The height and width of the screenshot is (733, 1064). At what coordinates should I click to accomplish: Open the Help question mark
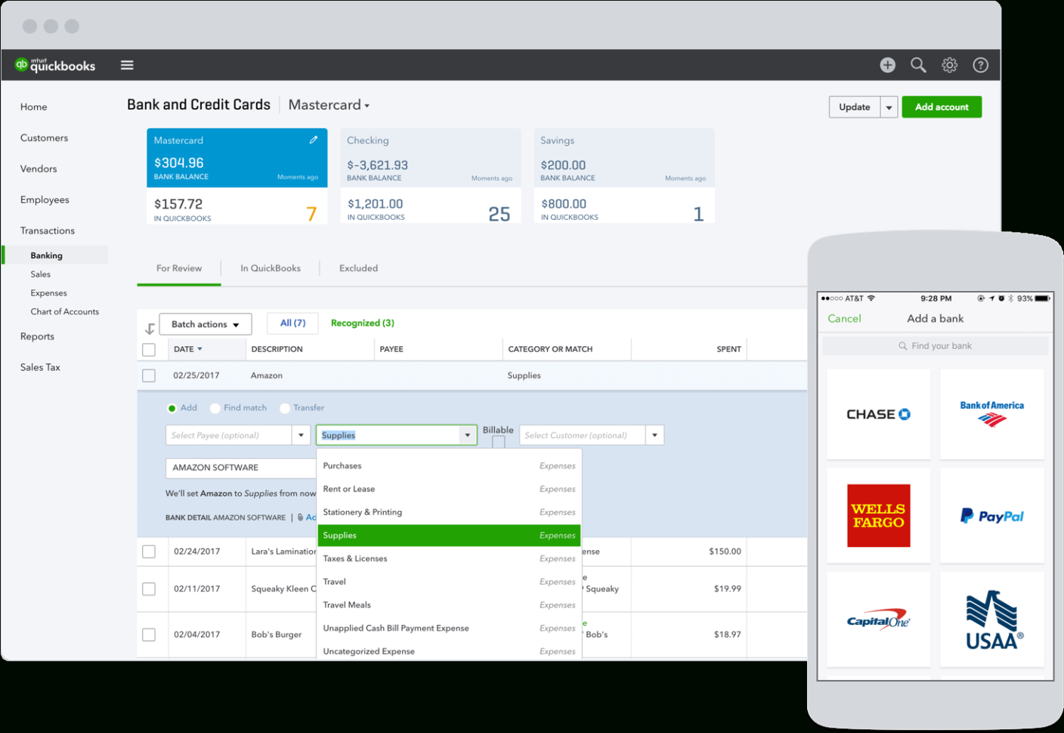980,65
